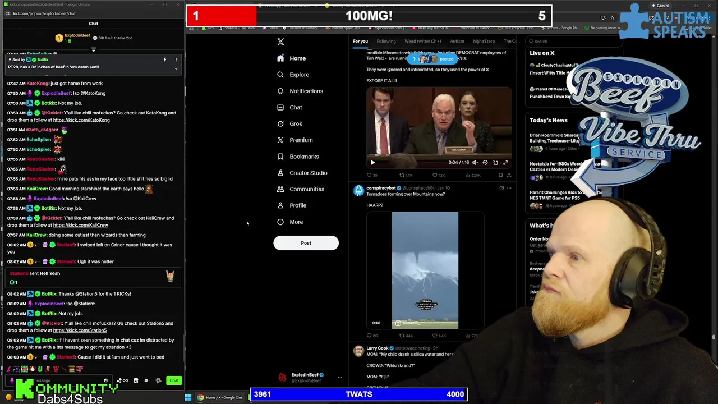718x404 pixels.
Task: Repost the whistleblowers post
Action: (x=406, y=175)
